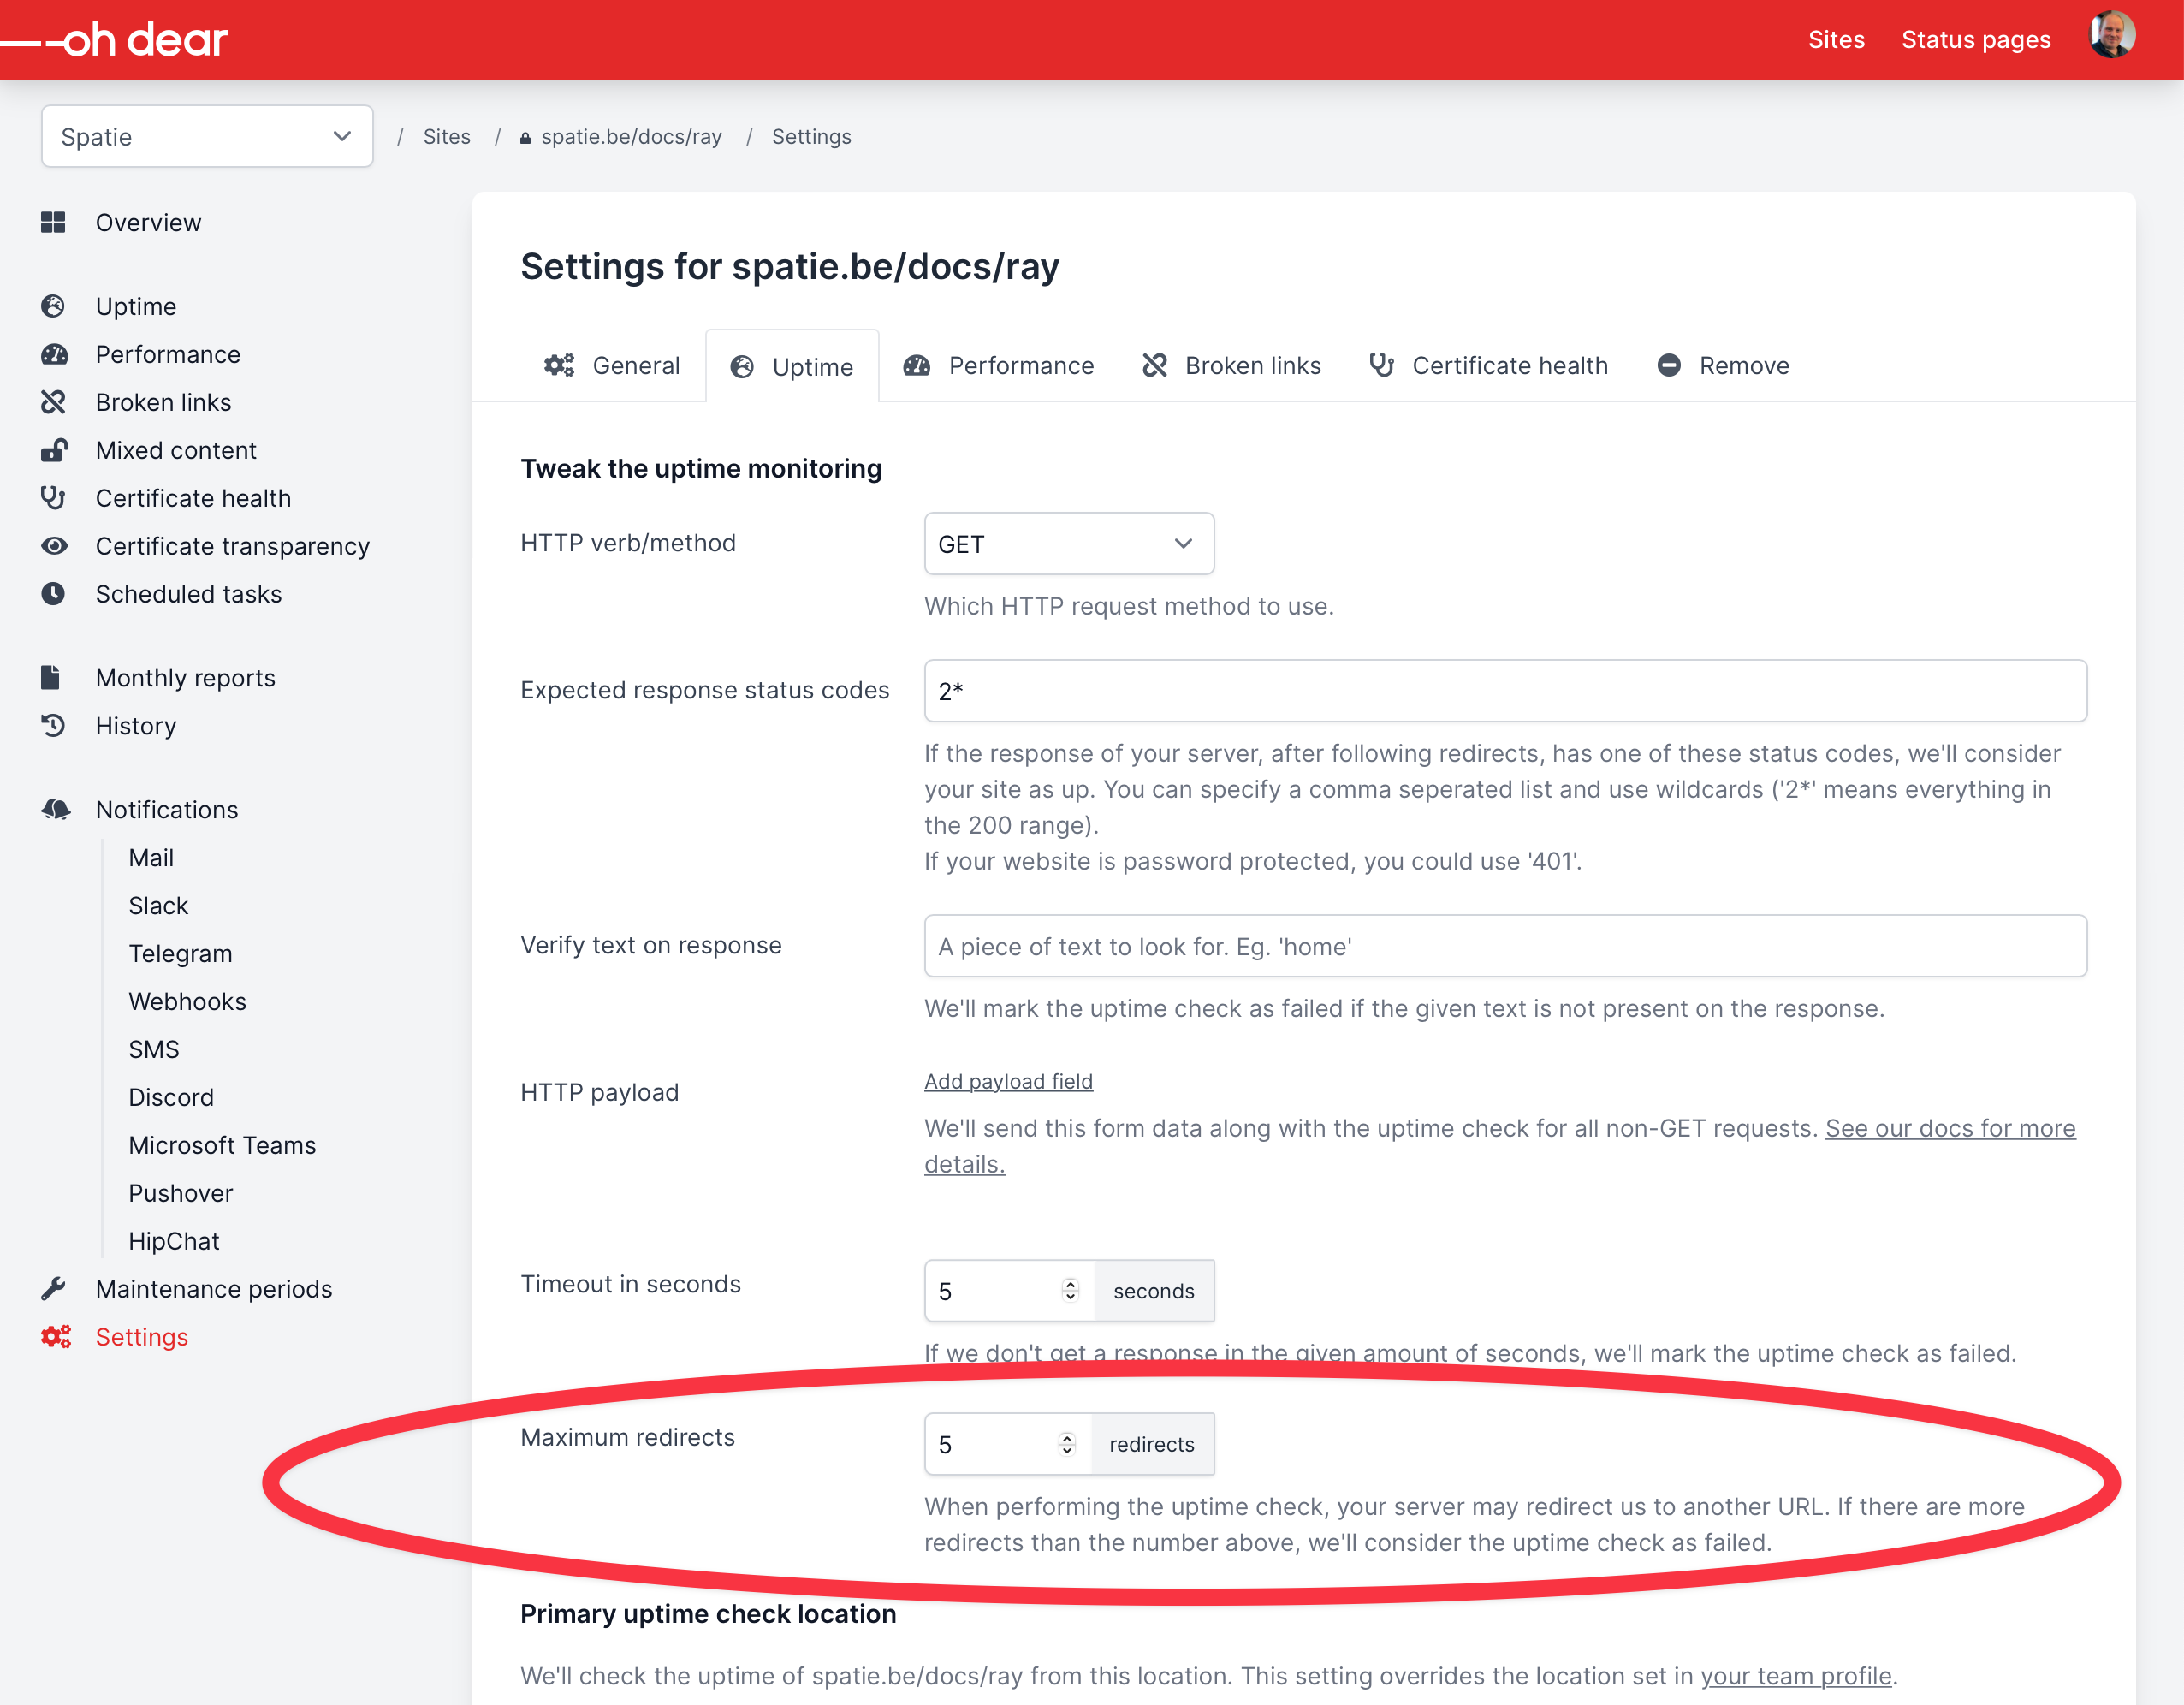Open Sites in the top navigation
2184x1705 pixels.
(x=1836, y=40)
